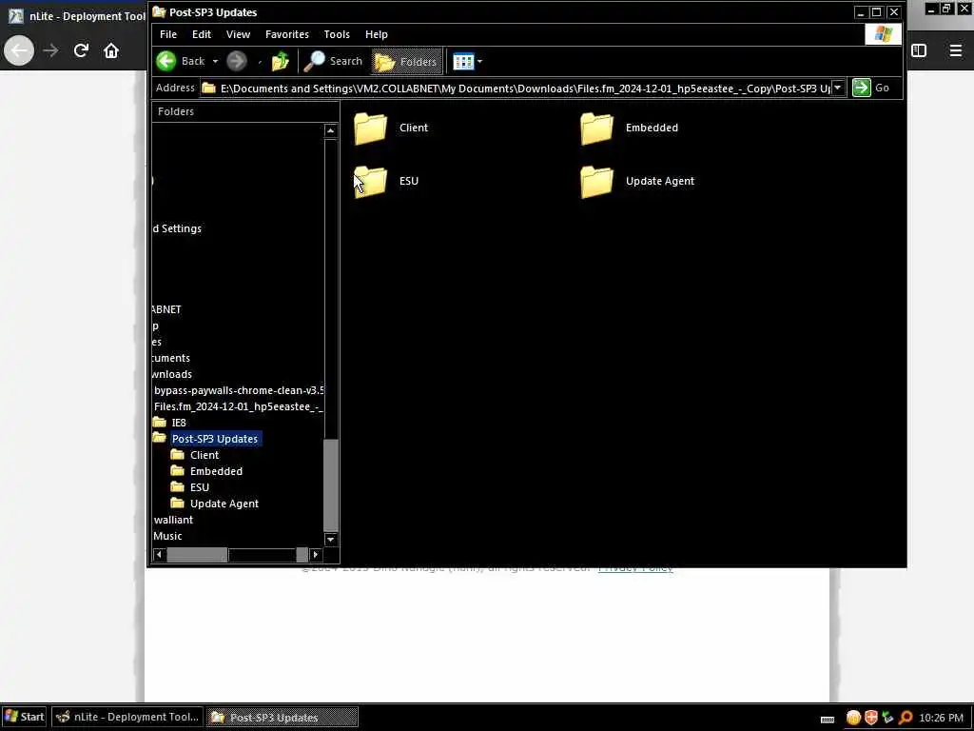This screenshot has width=974, height=731.
Task: Click the orange globe tray icon
Action: (853, 718)
